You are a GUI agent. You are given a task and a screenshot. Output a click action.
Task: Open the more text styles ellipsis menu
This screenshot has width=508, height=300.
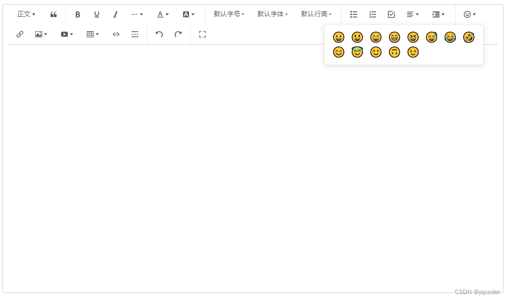137,14
